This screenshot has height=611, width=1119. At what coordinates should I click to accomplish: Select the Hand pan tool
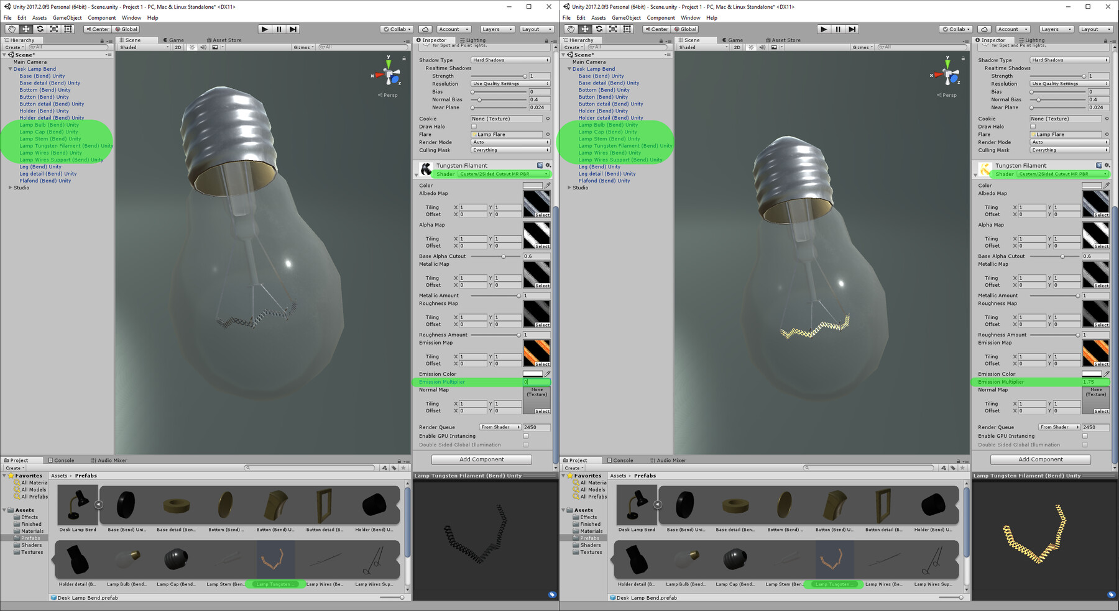[x=11, y=29]
